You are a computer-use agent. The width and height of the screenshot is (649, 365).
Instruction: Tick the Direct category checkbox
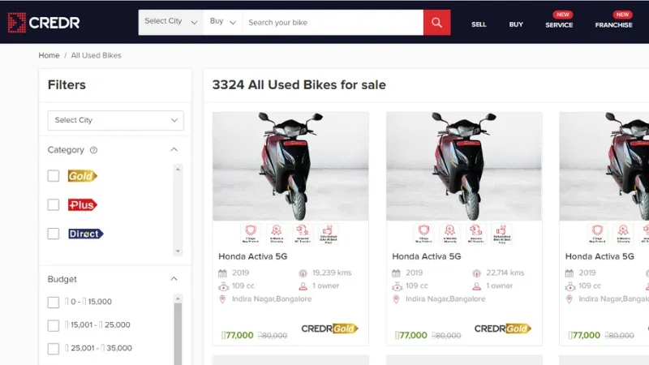tap(54, 234)
